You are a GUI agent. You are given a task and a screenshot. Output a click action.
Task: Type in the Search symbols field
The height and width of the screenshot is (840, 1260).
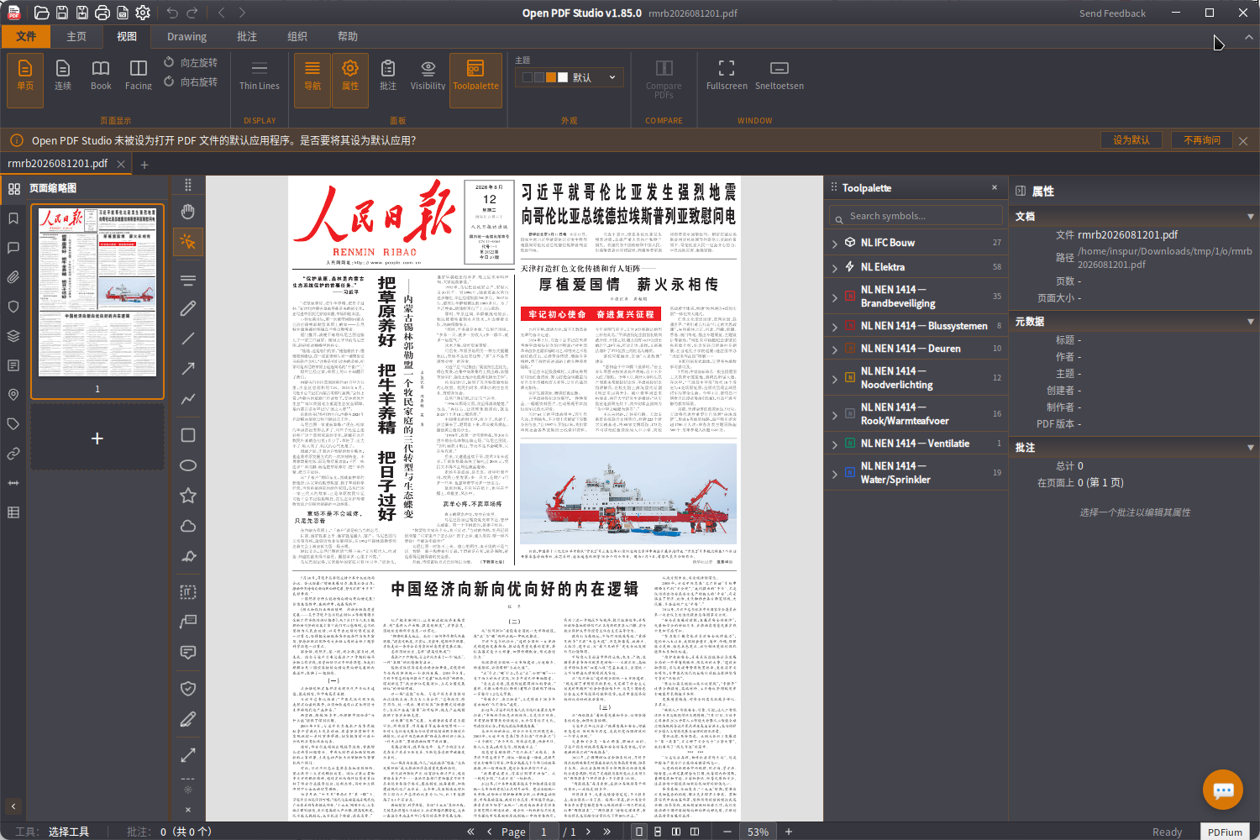(x=916, y=216)
